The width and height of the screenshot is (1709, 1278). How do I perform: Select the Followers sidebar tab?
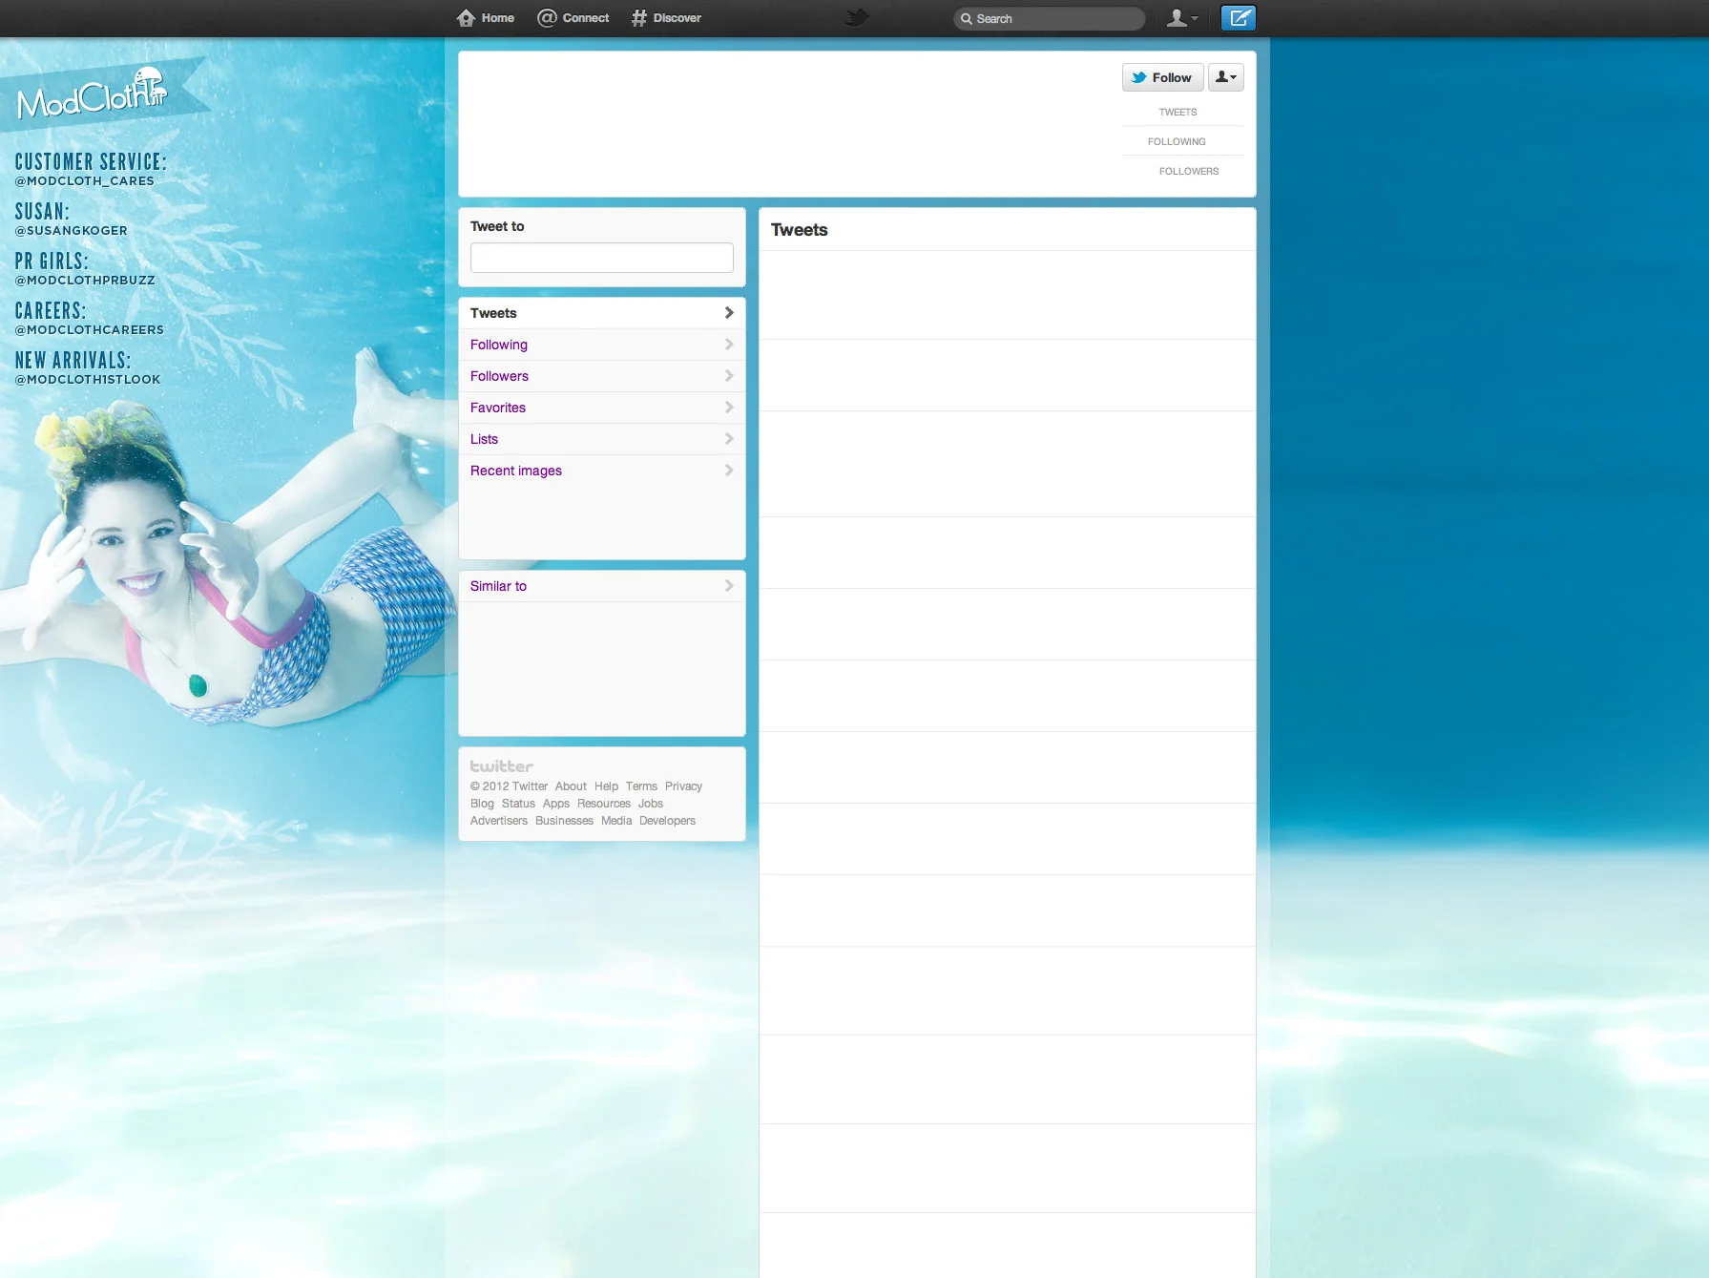click(x=602, y=376)
